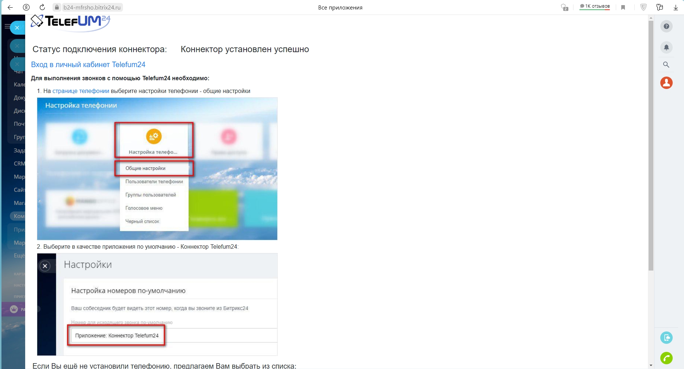Click the heading Статус подключения коннектора:
This screenshot has height=369, width=684.
click(100, 49)
